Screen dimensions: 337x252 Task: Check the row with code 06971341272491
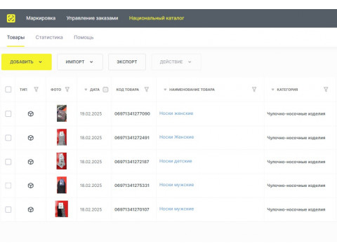(x=8, y=138)
